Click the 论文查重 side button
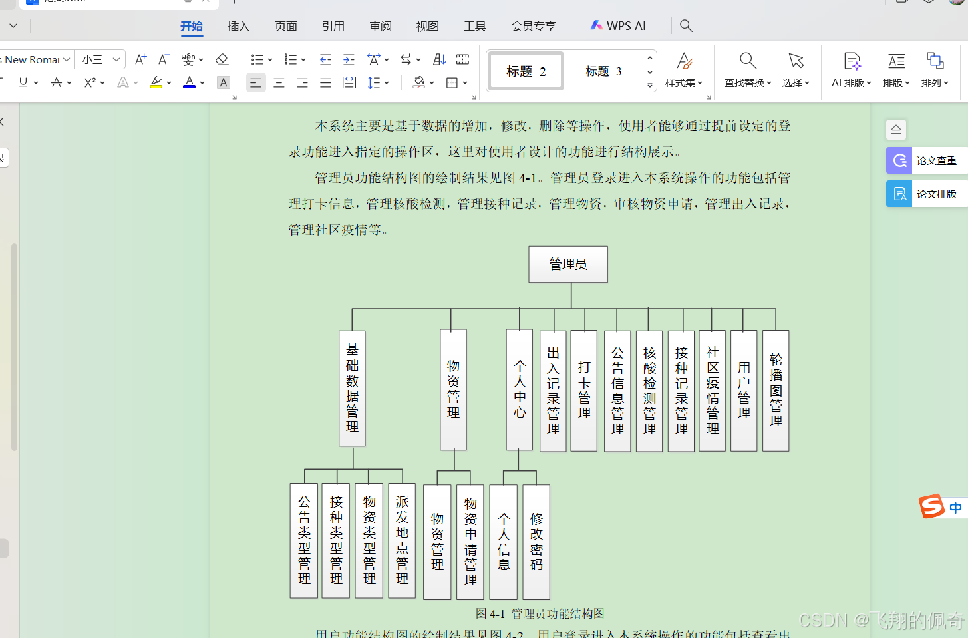 [x=927, y=160]
